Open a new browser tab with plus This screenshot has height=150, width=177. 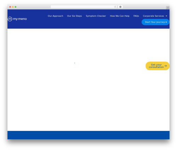(168, 8)
